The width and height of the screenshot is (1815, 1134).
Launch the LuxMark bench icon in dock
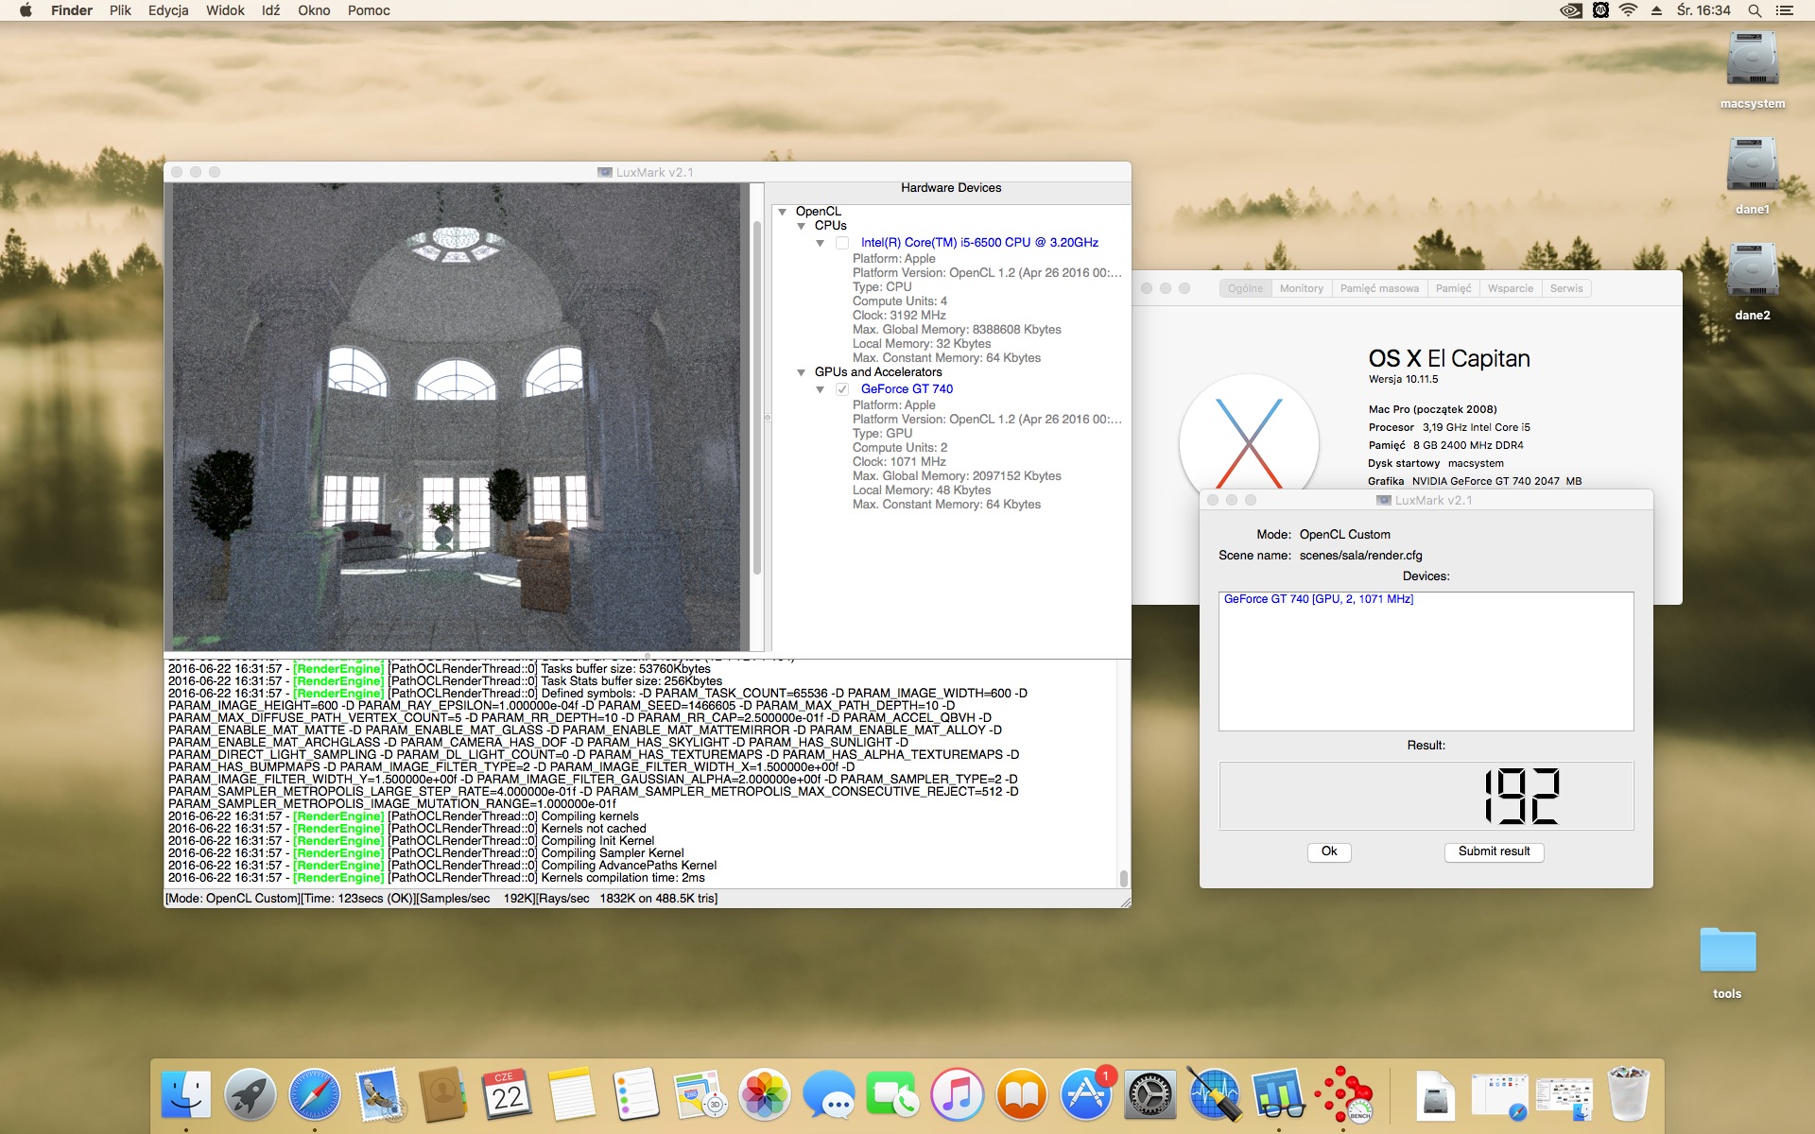point(1343,1095)
